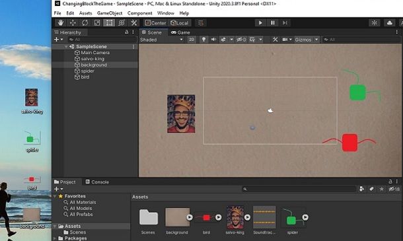The height and width of the screenshot is (241, 403).
Task: Click the Hierarchy create plus button
Action: tap(58, 40)
